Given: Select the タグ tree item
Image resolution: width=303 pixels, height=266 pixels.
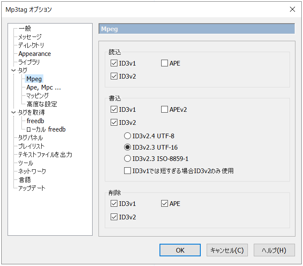Looking at the screenshot, I should click(x=22, y=71).
